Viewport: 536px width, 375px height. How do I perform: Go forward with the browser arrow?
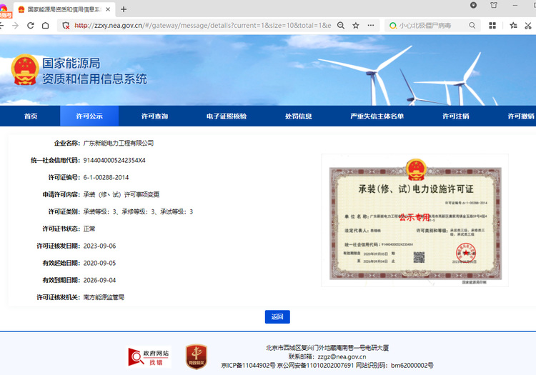point(16,25)
